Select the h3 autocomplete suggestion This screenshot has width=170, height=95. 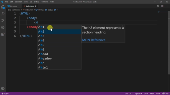pyautogui.click(x=59, y=36)
